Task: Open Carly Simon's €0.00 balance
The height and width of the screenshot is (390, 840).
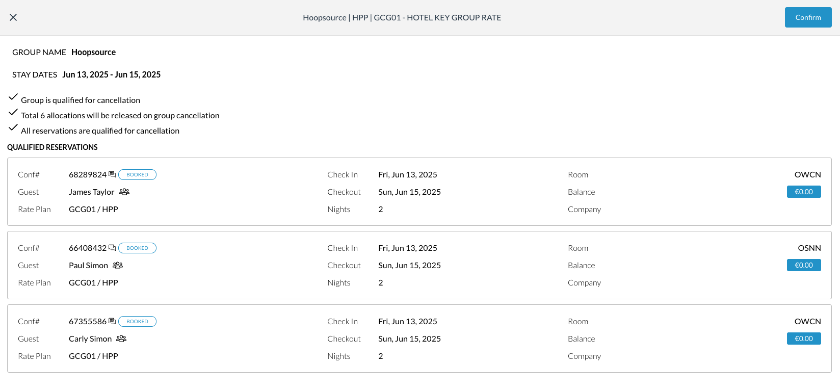Action: [x=803, y=339]
